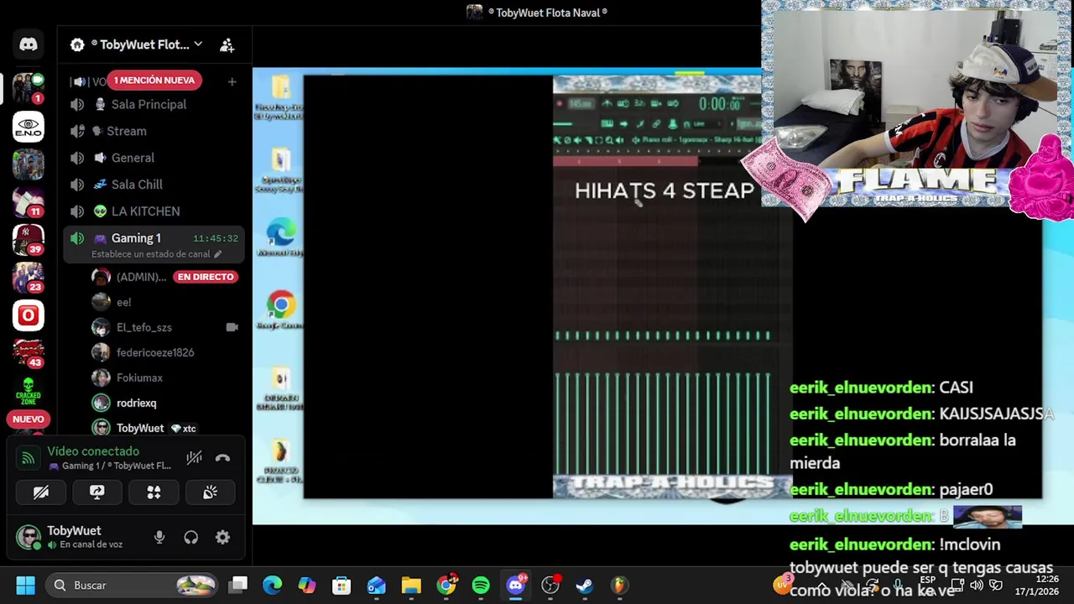The width and height of the screenshot is (1074, 604).
Task: Join the LA KITCHEN voice channel
Action: (154, 211)
